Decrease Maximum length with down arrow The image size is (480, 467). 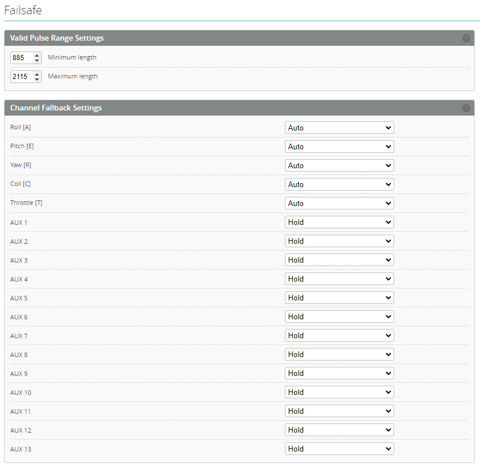click(37, 80)
